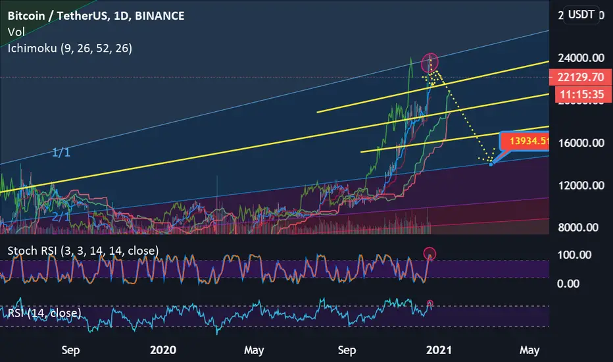Click the 0.00 Stoch RSI scale label
This screenshot has height=362, width=613.
568,283
